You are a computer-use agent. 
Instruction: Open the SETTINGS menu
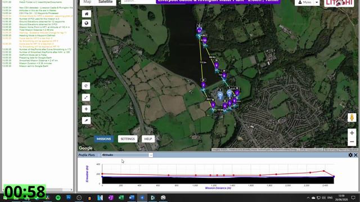click(x=128, y=139)
